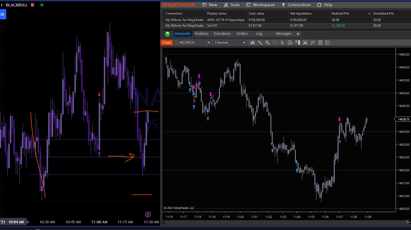Click the green connection status indicator
This screenshot has height=230, width=411.
(167, 34)
